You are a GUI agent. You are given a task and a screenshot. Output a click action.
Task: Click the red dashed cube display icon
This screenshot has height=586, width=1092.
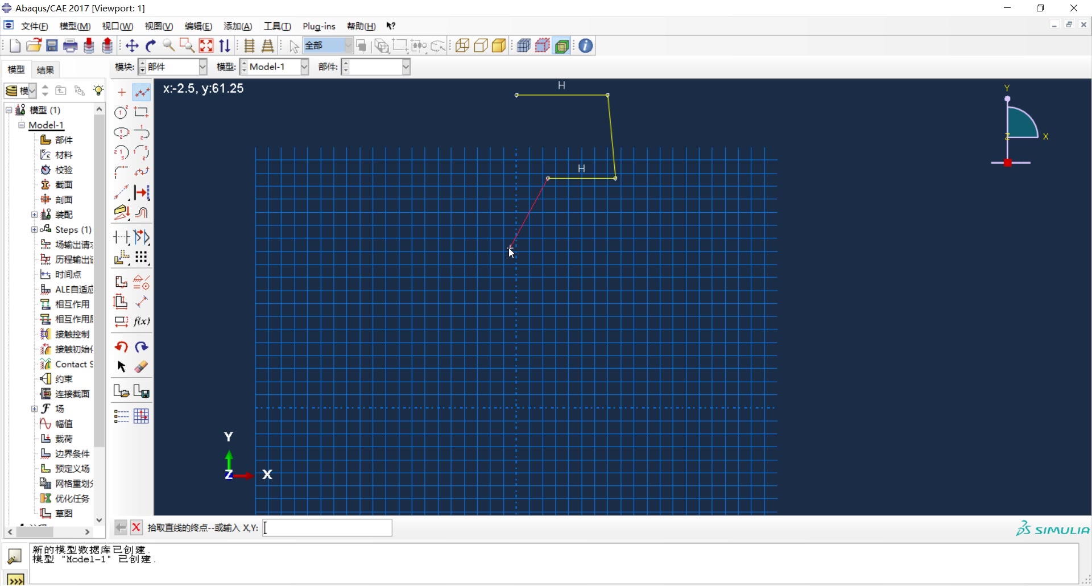(x=543, y=46)
